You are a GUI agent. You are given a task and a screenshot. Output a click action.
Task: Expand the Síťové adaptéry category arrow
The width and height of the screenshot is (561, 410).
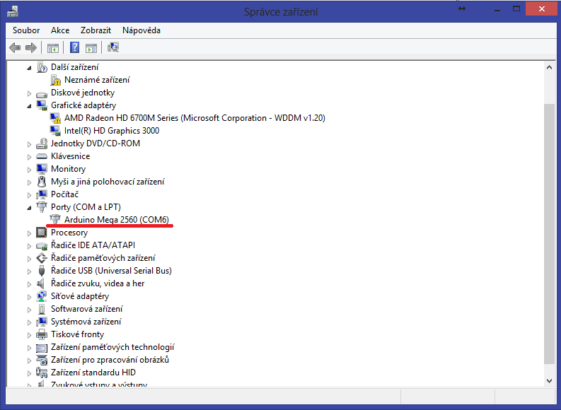[x=29, y=297]
